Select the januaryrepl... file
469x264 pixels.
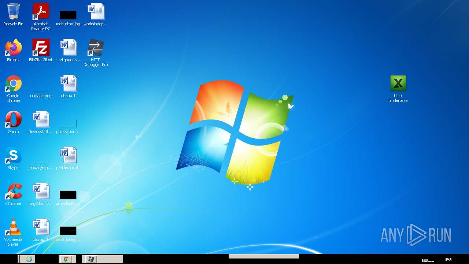(41, 162)
